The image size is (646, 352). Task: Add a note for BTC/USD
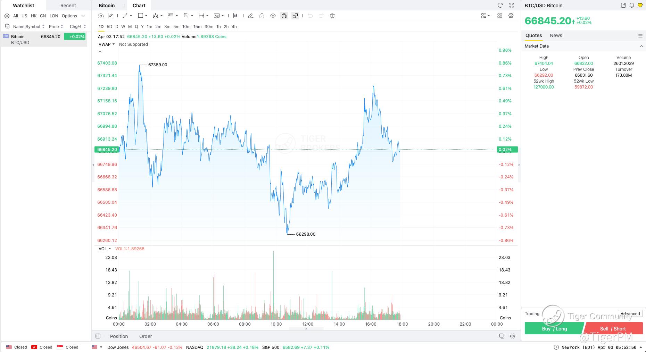click(623, 5)
